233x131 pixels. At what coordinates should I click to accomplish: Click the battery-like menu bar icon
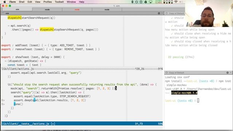click(132, 2)
